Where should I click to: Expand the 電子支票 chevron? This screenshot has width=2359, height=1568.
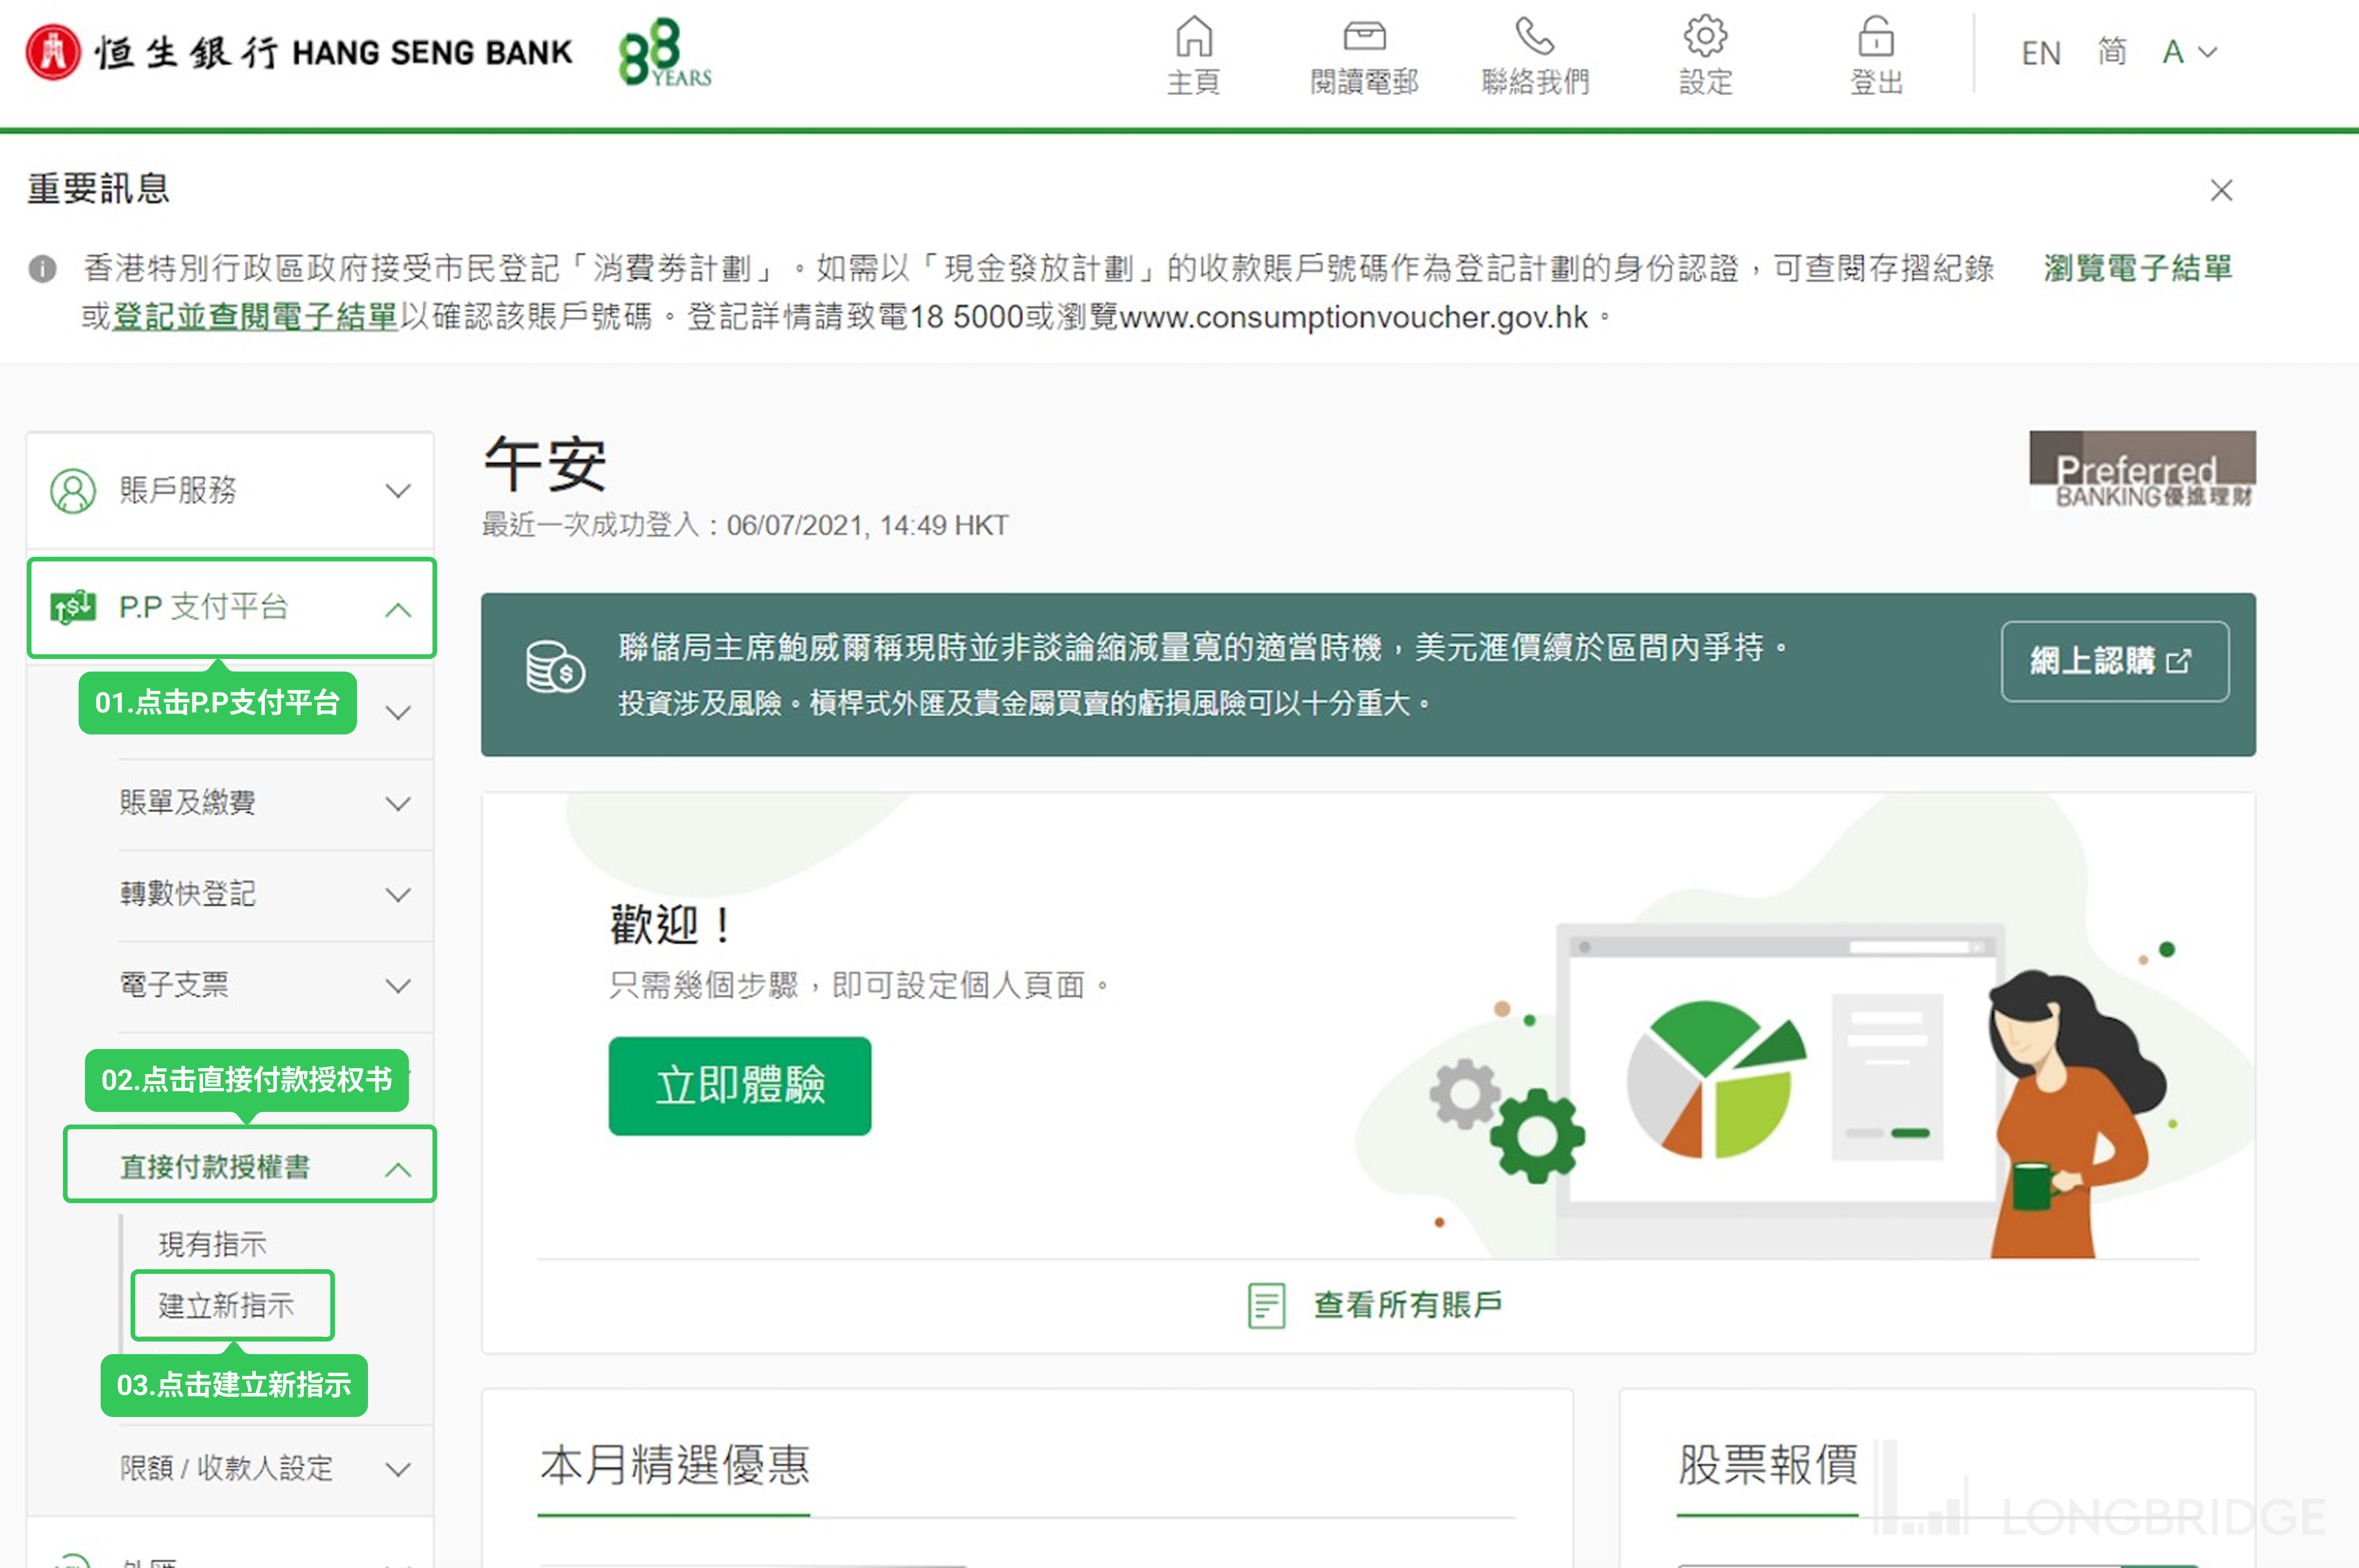click(x=398, y=986)
